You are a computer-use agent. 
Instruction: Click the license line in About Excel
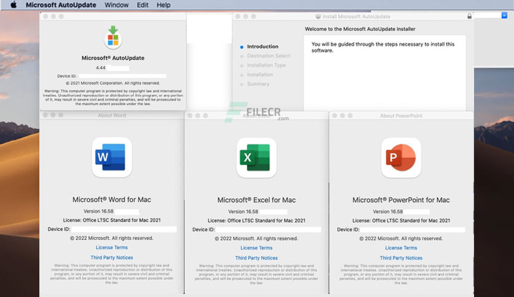coord(256,220)
